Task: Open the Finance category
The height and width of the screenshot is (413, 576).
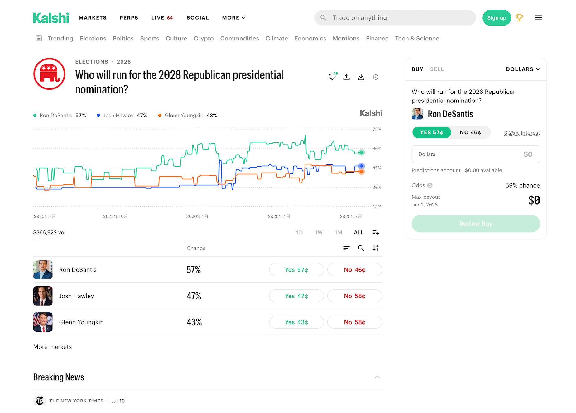Action: 377,38
